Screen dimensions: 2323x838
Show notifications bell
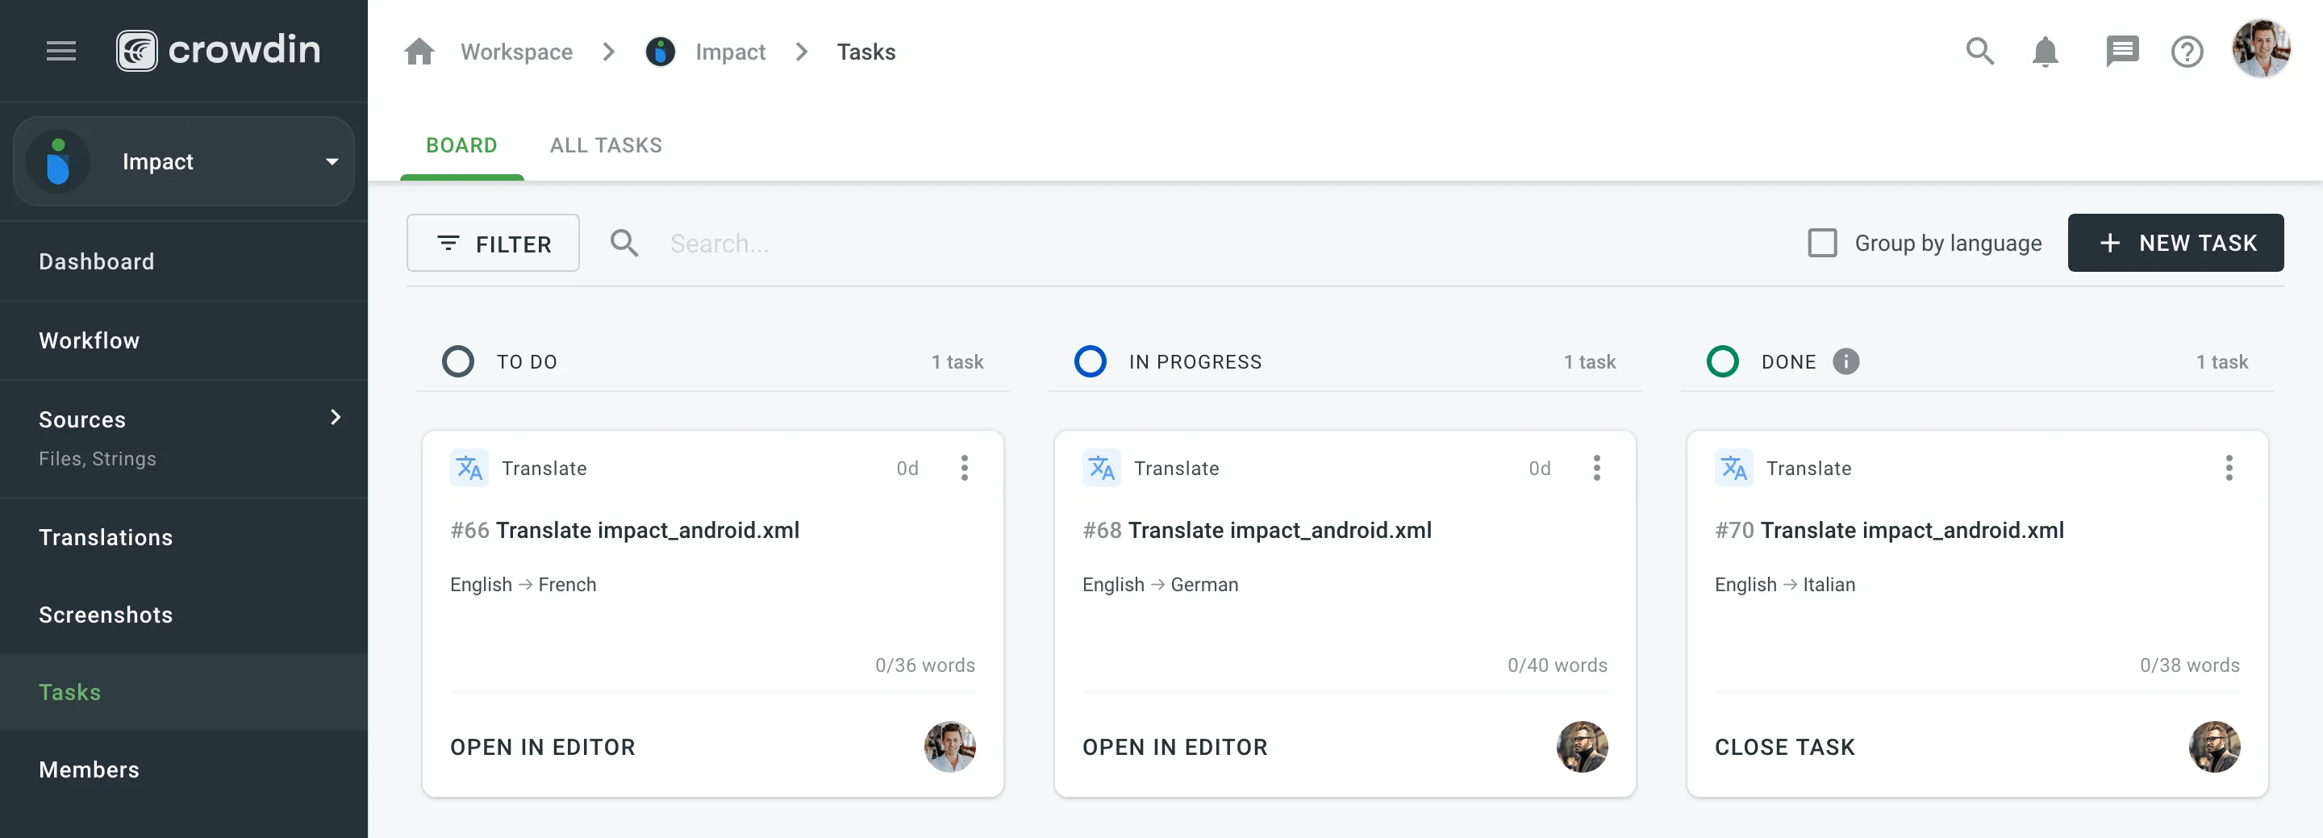[x=2046, y=52]
